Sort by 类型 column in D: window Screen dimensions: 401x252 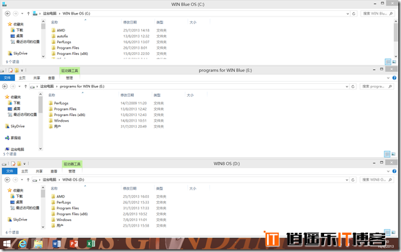pyautogui.click(x=159, y=189)
